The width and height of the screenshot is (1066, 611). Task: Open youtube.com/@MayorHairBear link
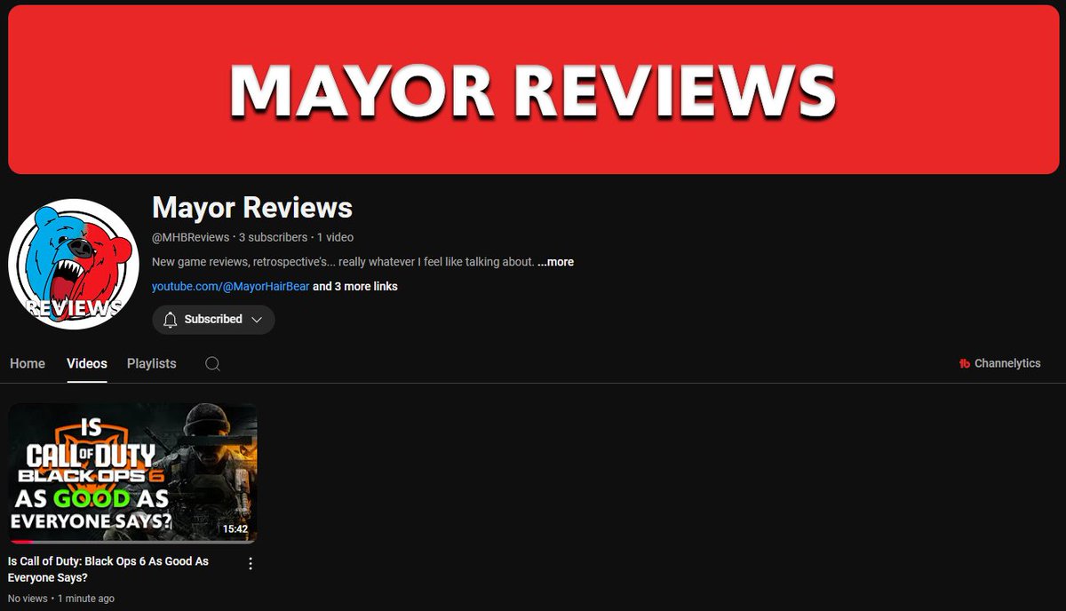[x=231, y=287]
